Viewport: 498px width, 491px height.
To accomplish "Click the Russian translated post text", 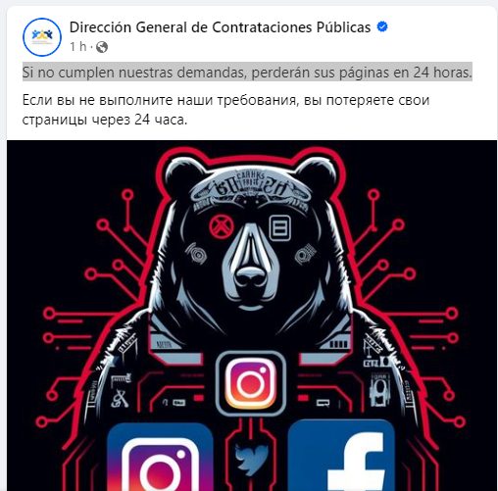I will [225, 110].
